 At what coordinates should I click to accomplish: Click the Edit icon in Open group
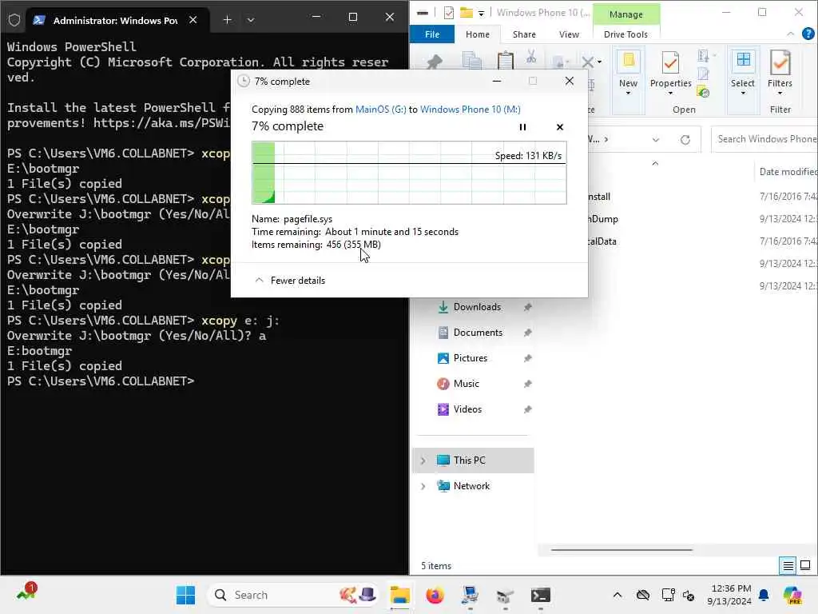point(703,74)
